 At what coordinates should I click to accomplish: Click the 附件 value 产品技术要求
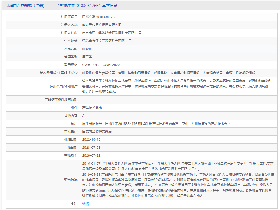92,108
